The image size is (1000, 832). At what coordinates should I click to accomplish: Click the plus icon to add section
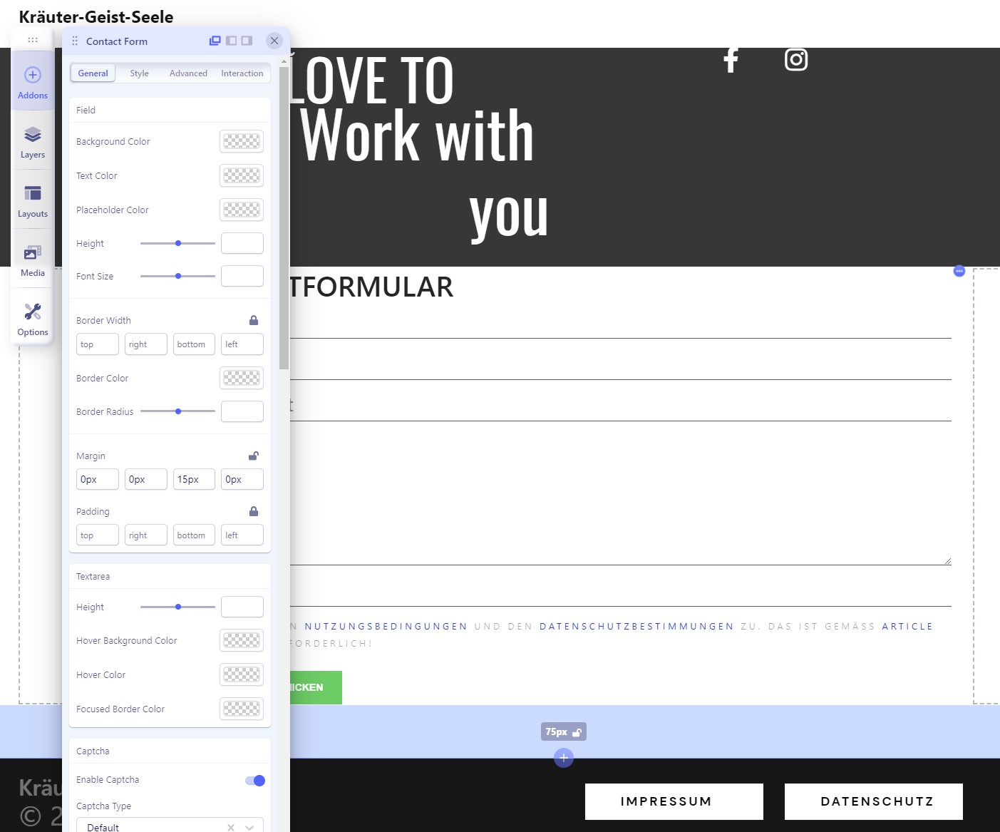[563, 757]
